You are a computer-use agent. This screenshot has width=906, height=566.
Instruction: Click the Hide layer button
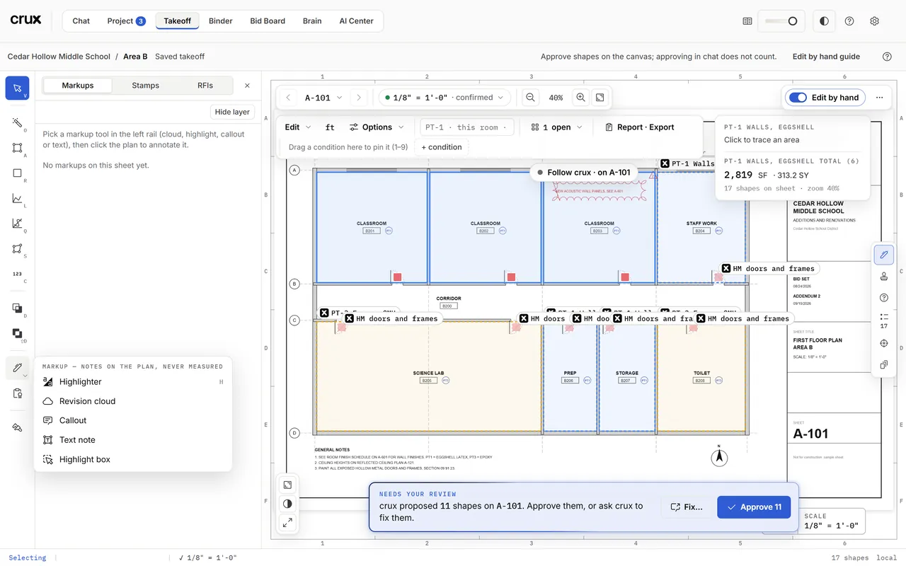(232, 112)
